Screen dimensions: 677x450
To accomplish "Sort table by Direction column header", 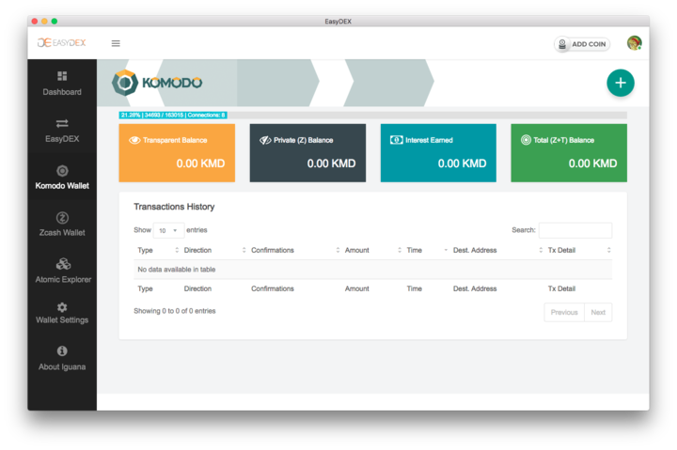I will click(214, 250).
